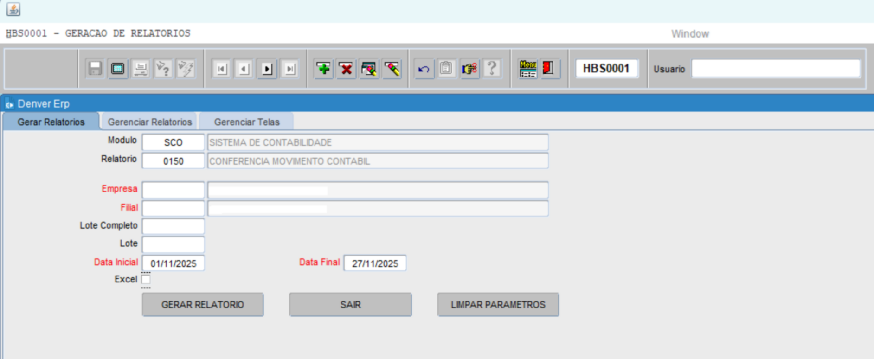Click the green plus insert record icon
Image resolution: width=874 pixels, height=359 pixels.
coord(323,69)
